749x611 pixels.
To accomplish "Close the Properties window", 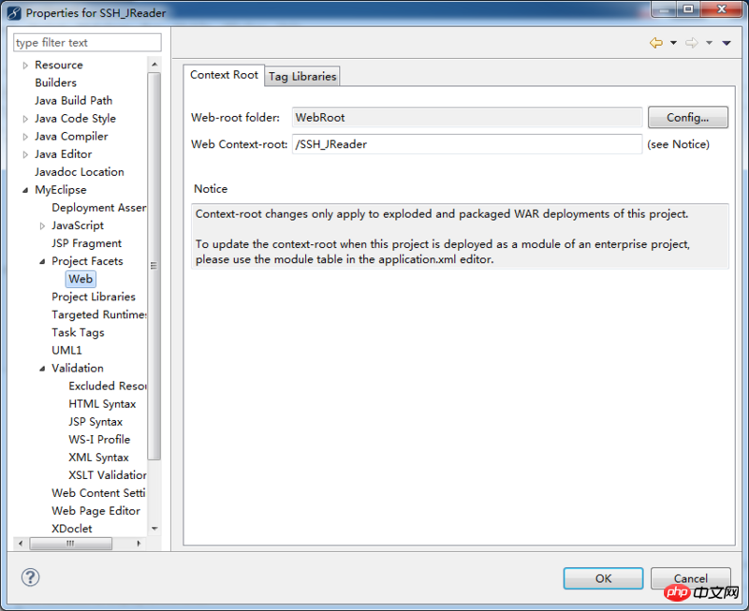I will pos(722,9).
